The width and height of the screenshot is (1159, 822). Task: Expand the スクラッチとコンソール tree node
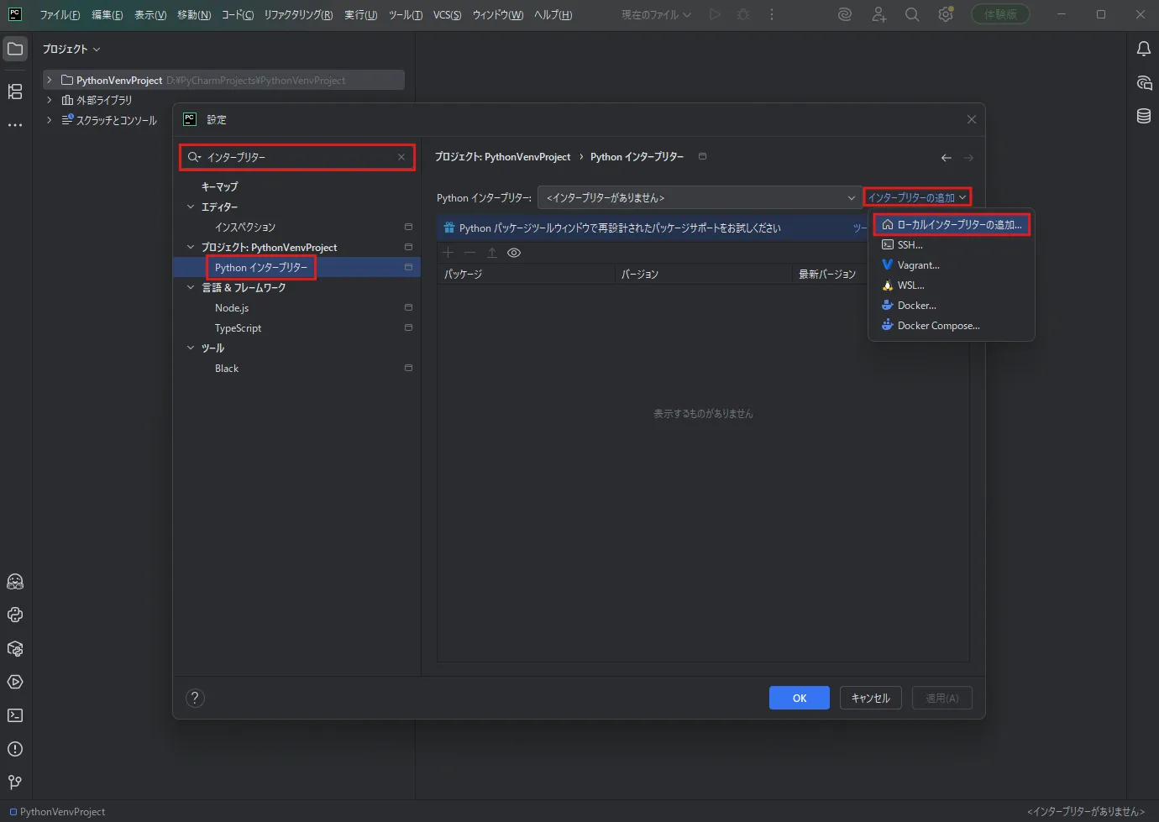tap(50, 120)
